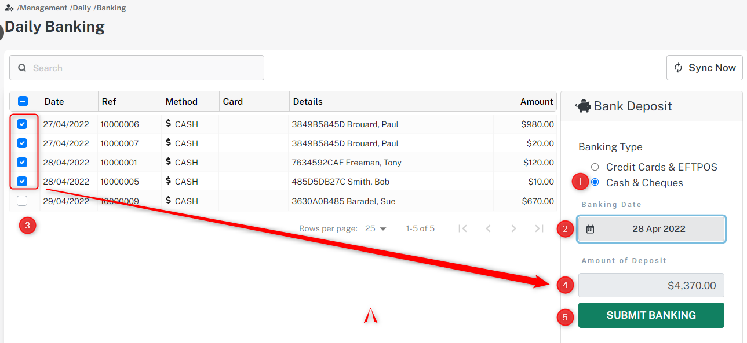
Task: Open the /Banking breadcrumb
Action: pos(110,8)
